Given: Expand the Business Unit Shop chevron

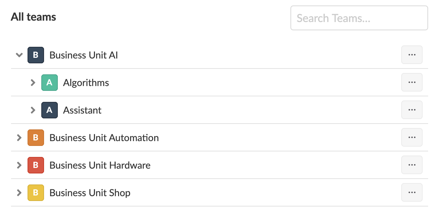Looking at the screenshot, I should (19, 193).
